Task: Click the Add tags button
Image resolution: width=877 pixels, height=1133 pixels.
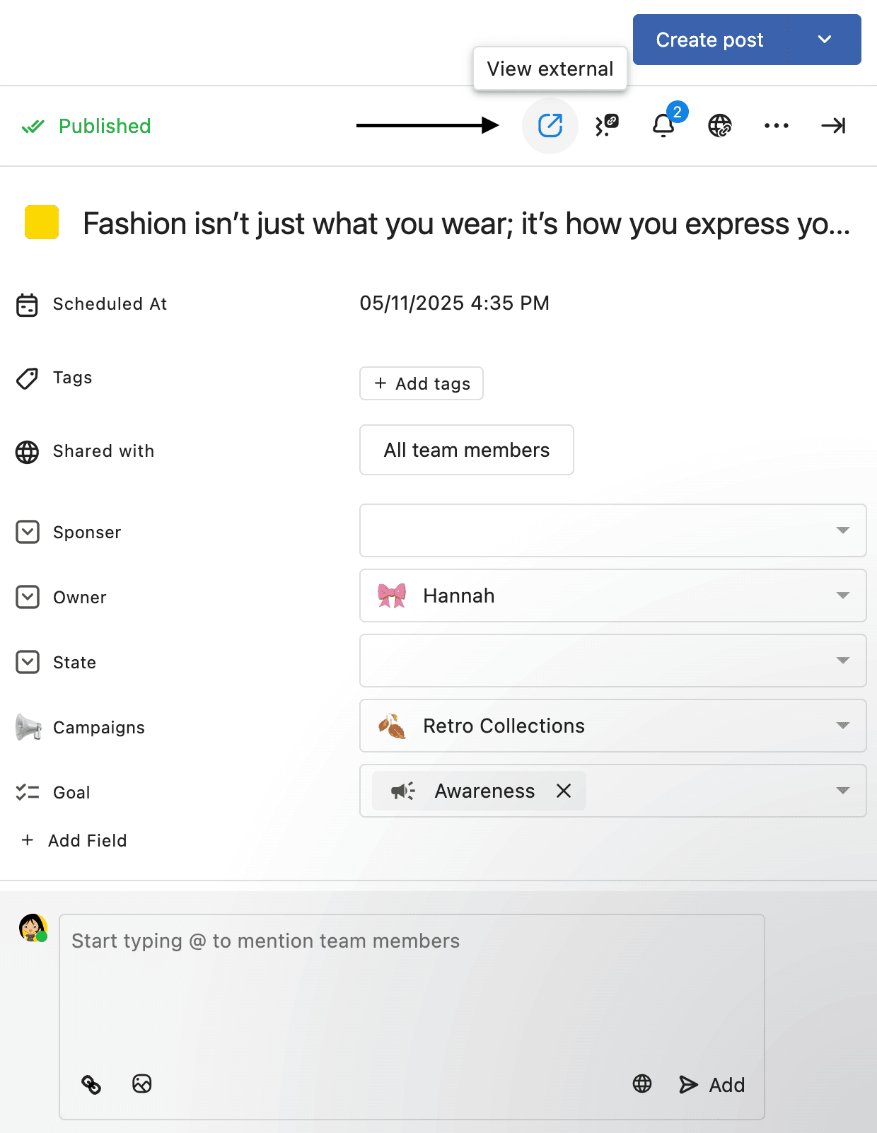Action: [x=422, y=383]
